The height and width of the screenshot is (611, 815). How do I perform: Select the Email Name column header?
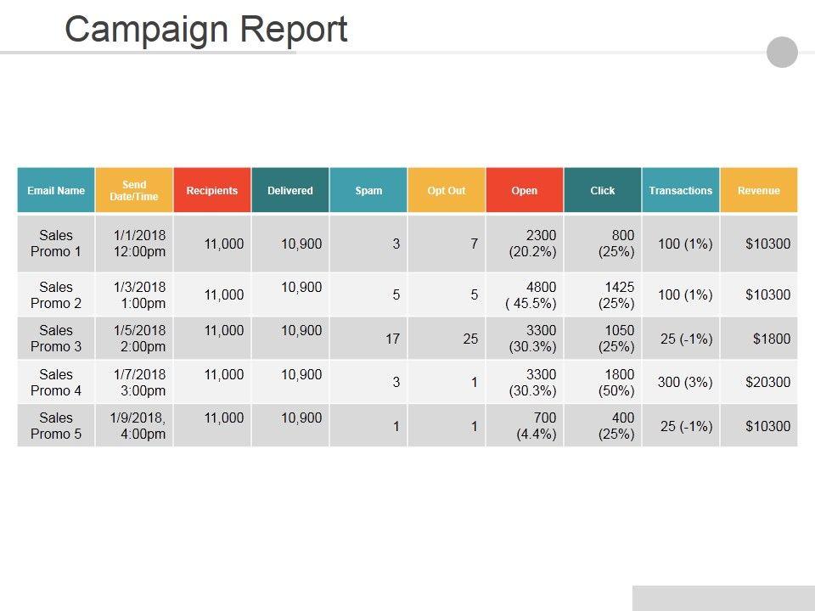56,190
